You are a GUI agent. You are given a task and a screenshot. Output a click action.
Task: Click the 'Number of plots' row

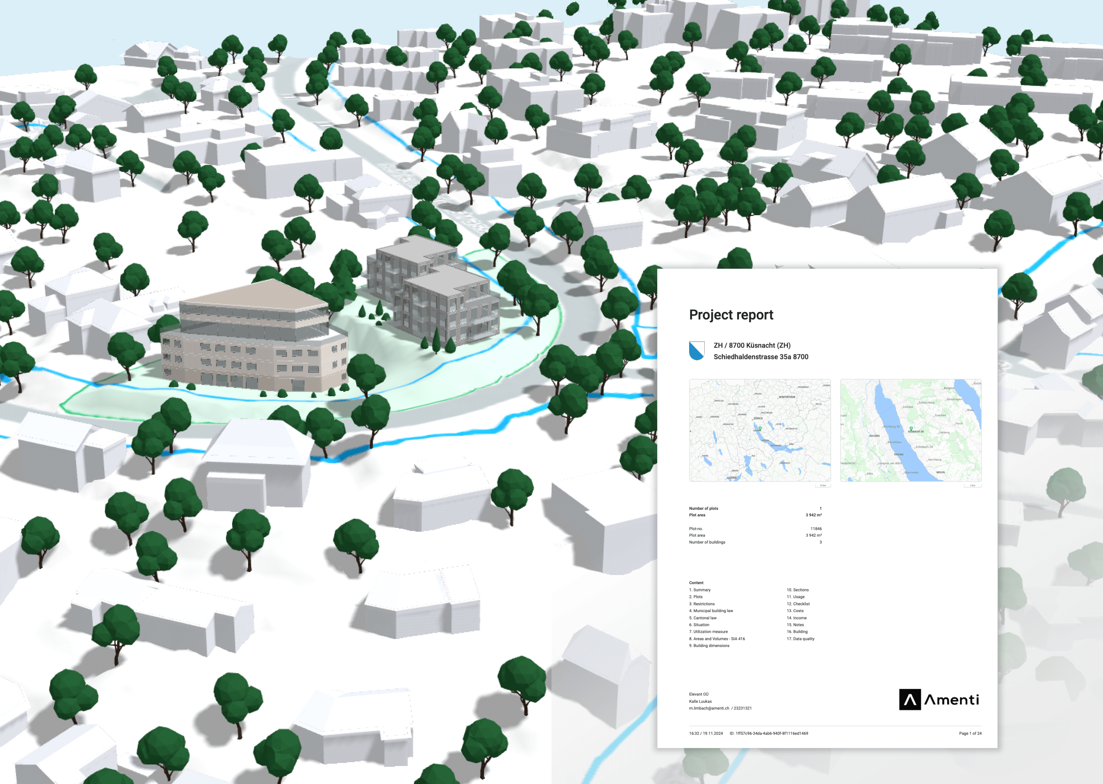click(x=755, y=508)
